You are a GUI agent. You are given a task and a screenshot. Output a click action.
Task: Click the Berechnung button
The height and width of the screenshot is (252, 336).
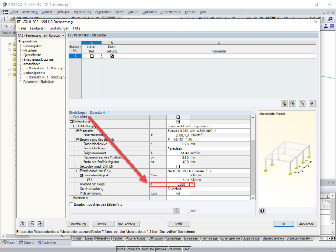point(78,224)
